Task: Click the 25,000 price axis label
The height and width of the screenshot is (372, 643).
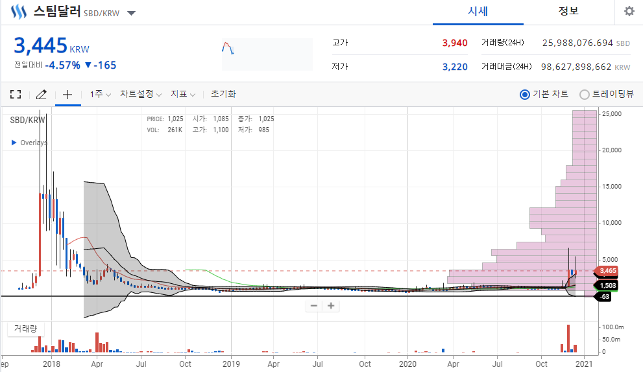Action: click(611, 114)
